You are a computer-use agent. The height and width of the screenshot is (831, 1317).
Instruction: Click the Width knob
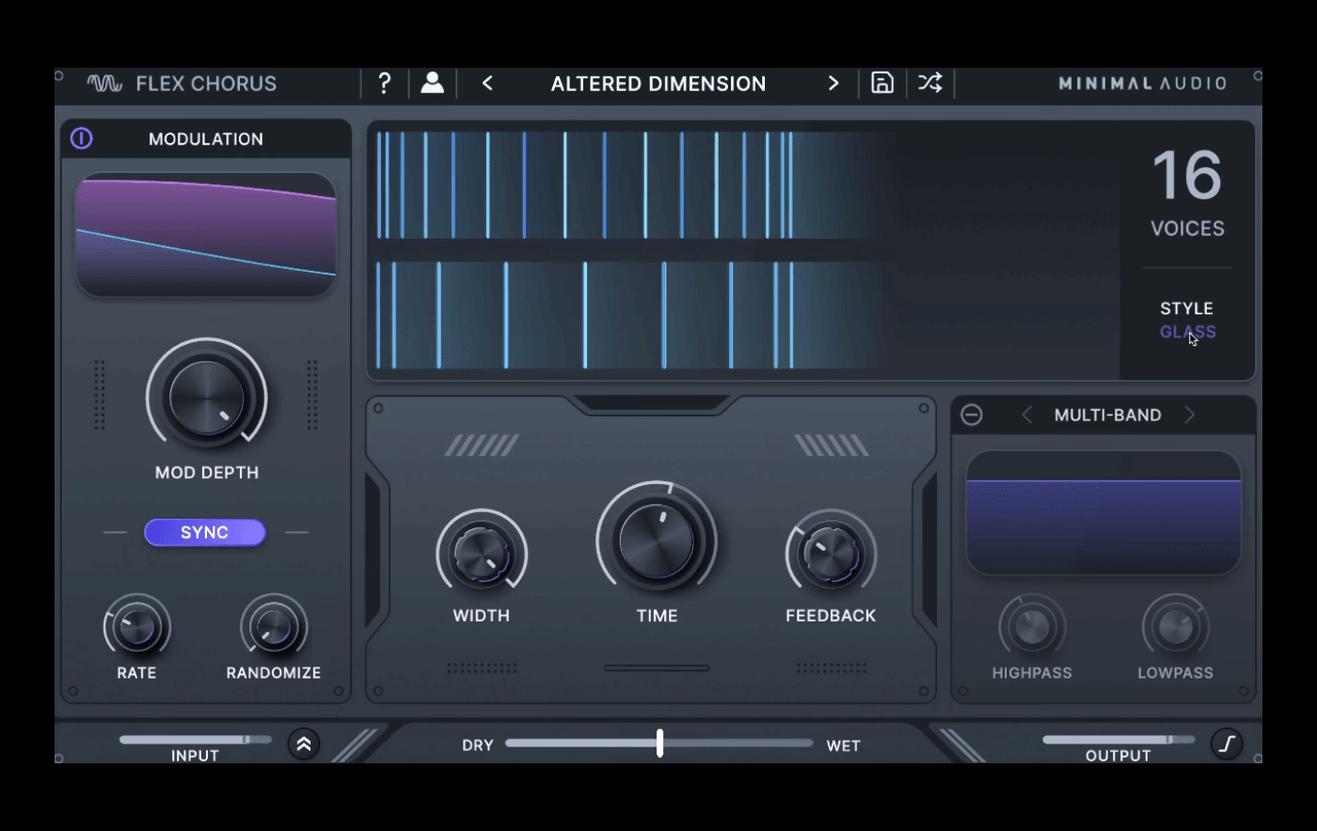pyautogui.click(x=482, y=555)
